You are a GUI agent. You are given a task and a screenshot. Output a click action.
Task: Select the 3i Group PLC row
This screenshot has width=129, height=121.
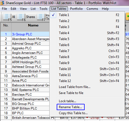25,34
